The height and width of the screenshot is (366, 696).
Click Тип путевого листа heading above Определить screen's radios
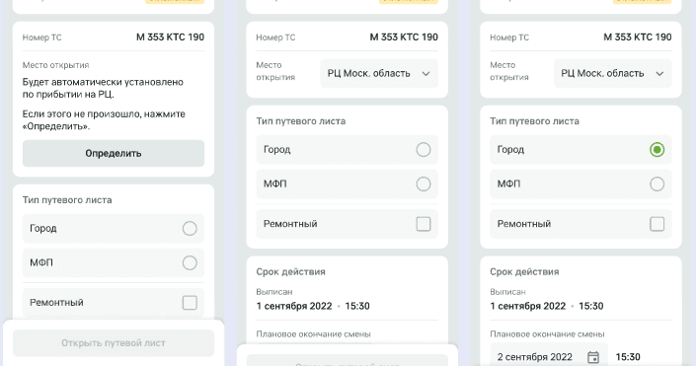(x=67, y=200)
